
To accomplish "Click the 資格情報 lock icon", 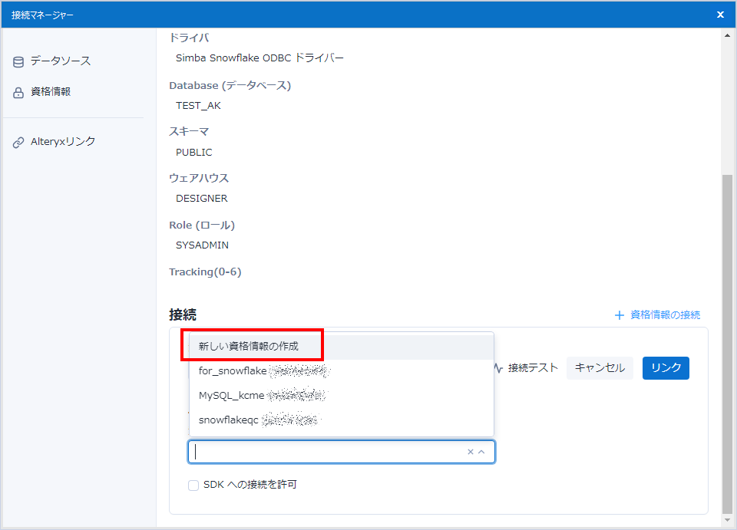I will (18, 93).
